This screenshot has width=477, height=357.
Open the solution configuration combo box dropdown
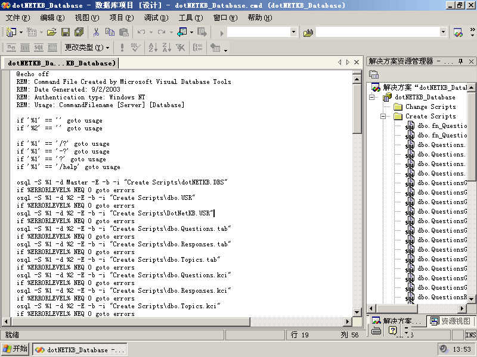pos(293,32)
